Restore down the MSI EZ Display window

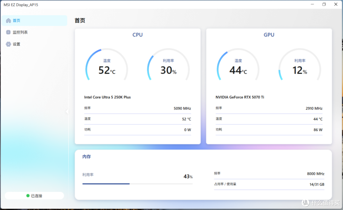pos(324,4)
